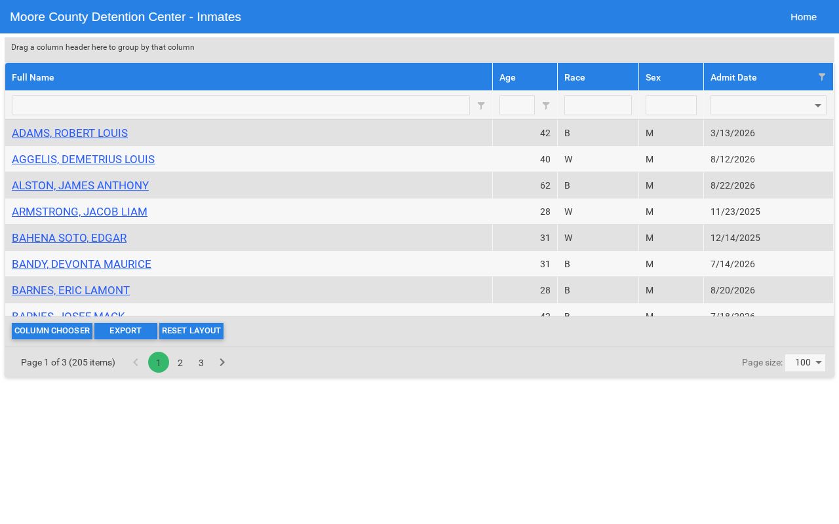Open the Admit Date header filter icon
The width and height of the screenshot is (839, 524).
[822, 77]
